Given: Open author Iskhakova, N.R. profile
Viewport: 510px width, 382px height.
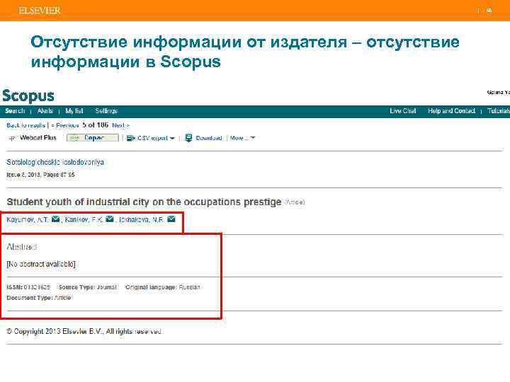Looking at the screenshot, I should pos(142,219).
